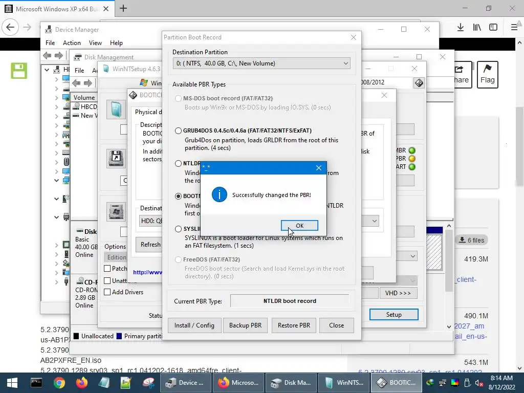Click the Refresh button in BOOTICE
Screen dimensions: 524x393
pos(150,244)
